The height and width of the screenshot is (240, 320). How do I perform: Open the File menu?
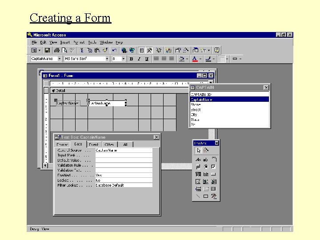(x=34, y=42)
